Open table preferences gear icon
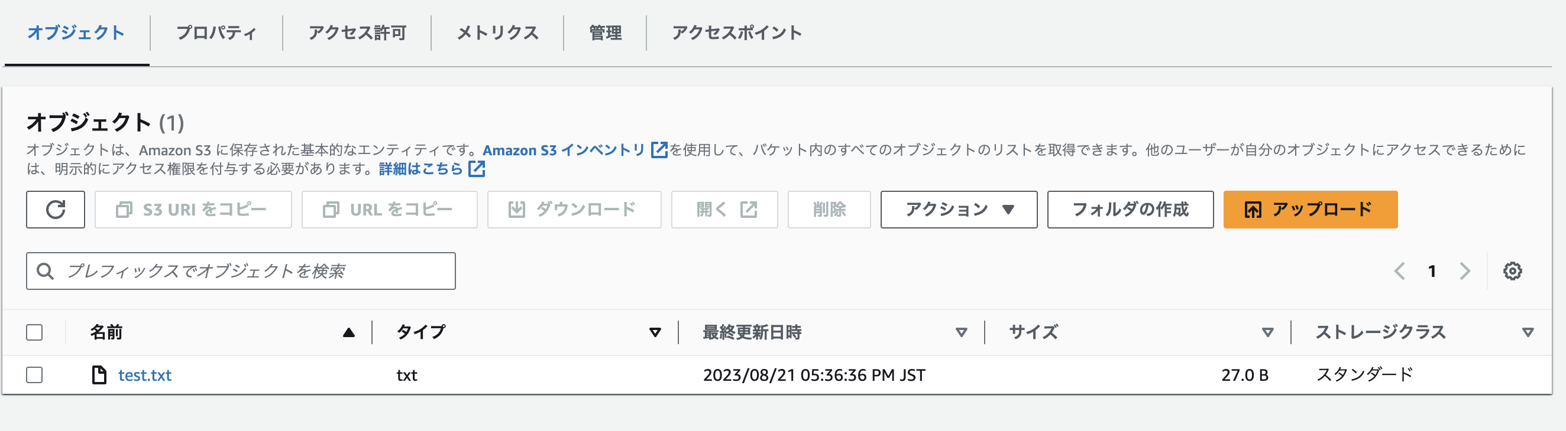Image resolution: width=1566 pixels, height=431 pixels. [1512, 271]
